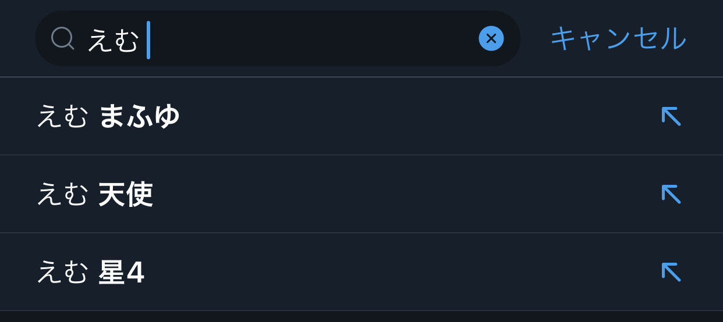Tap the キャンセル button
The image size is (723, 322).
tap(618, 39)
